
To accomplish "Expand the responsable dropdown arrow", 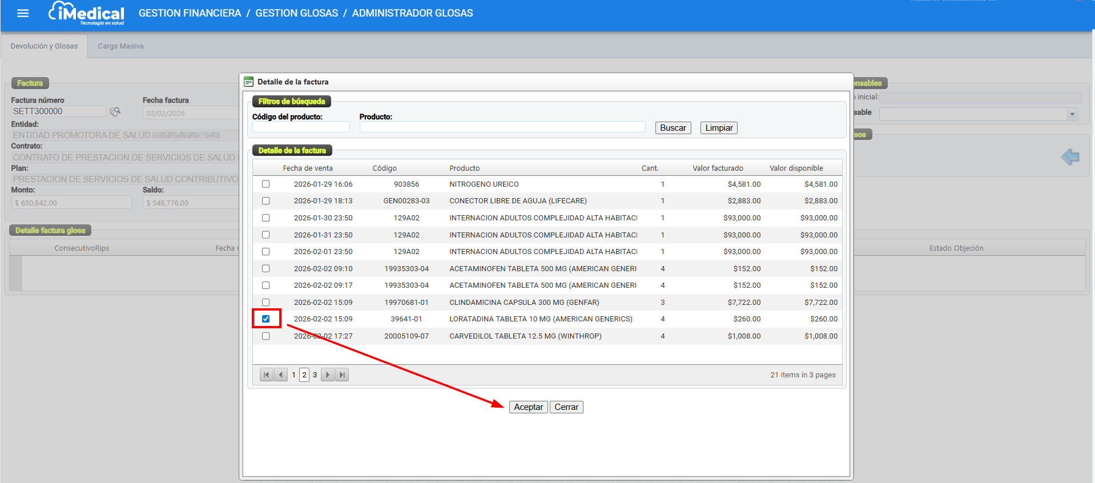I will (x=1072, y=114).
